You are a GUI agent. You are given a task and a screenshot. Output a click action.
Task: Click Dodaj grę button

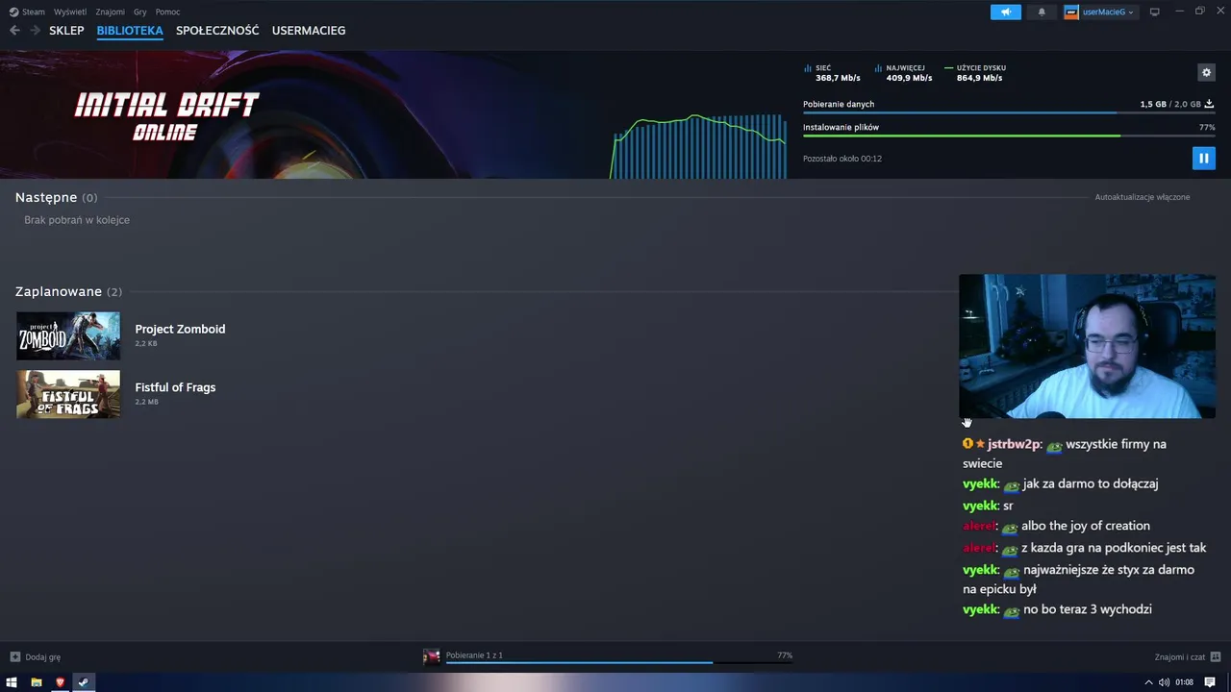(x=35, y=657)
